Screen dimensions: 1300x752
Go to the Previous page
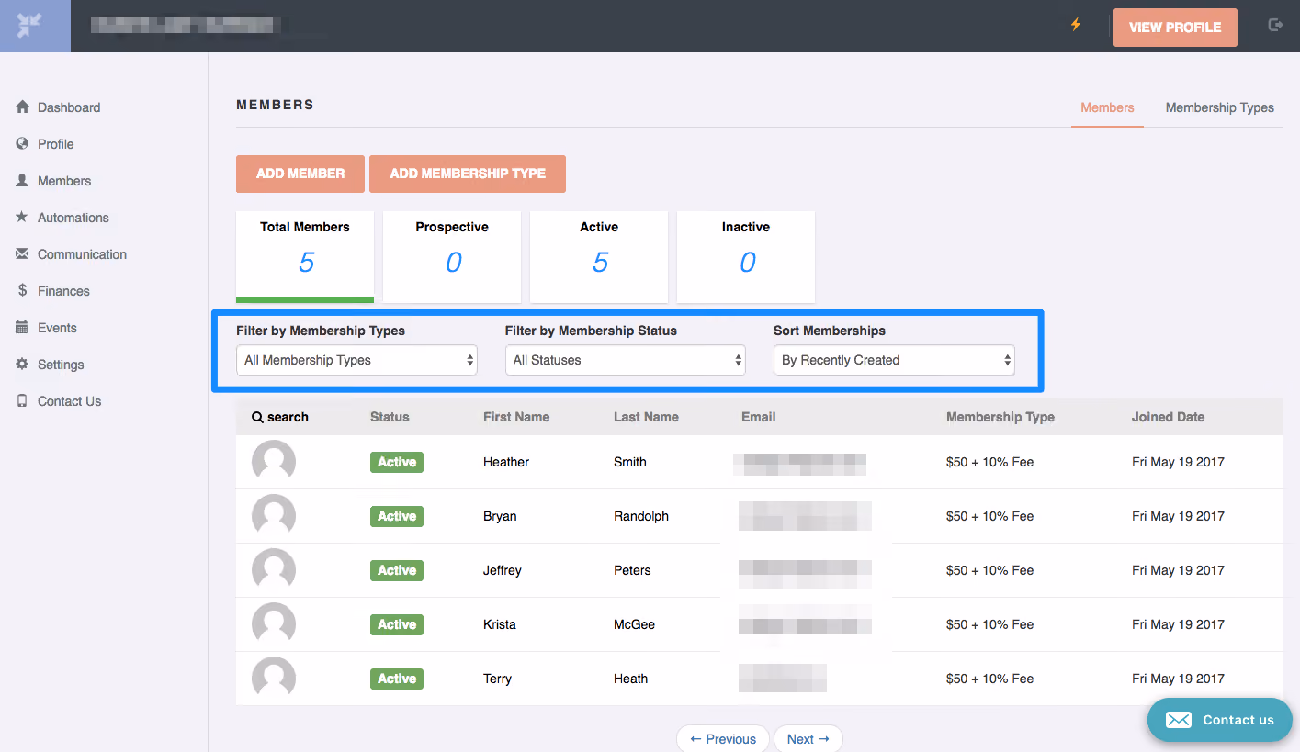point(723,739)
